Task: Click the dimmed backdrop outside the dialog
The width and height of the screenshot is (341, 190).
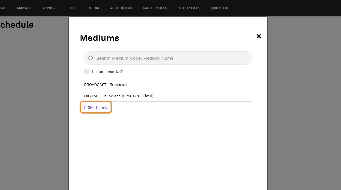Action: [304, 110]
